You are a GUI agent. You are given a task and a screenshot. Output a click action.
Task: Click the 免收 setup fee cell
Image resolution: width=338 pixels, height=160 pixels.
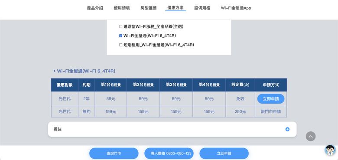tap(240, 99)
